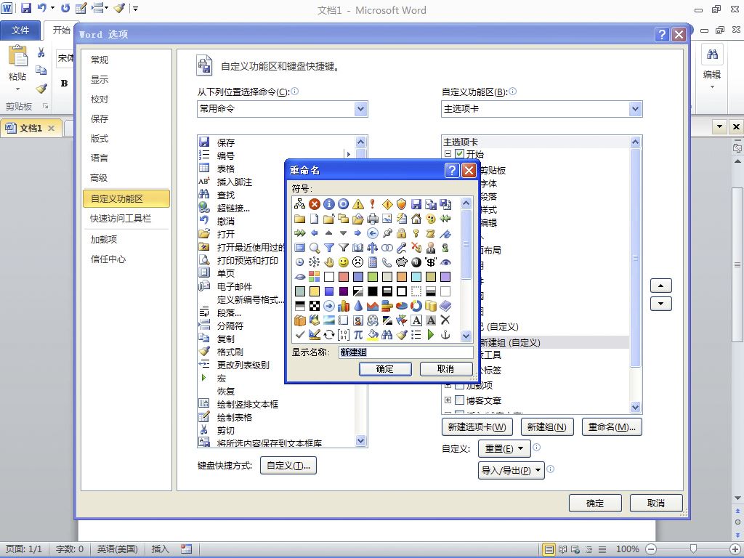Click the Format Painter brush in ribbon
This screenshot has height=558, width=744.
coord(41,88)
